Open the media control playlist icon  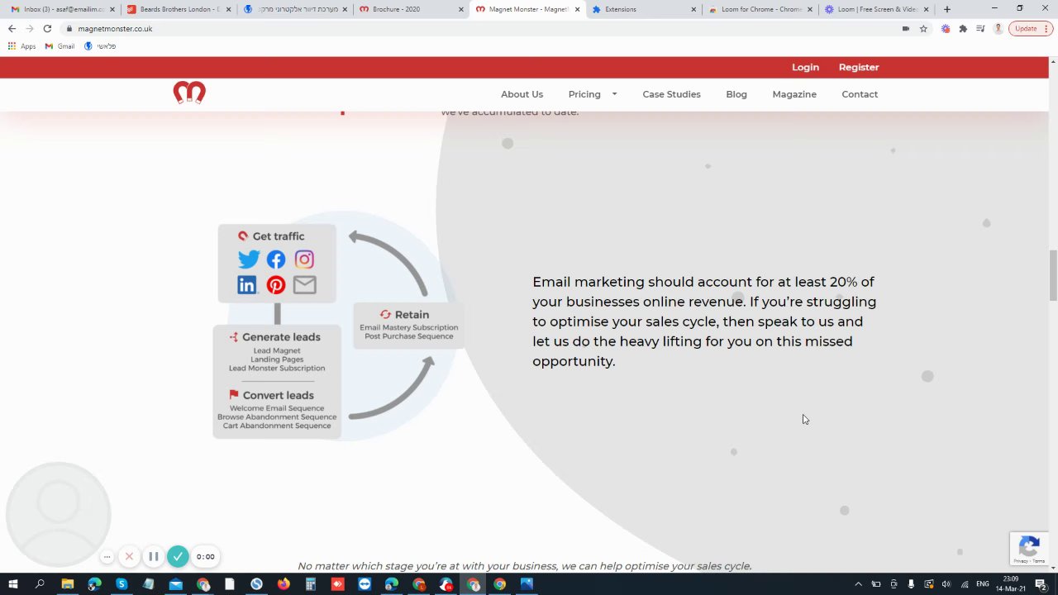(x=980, y=28)
